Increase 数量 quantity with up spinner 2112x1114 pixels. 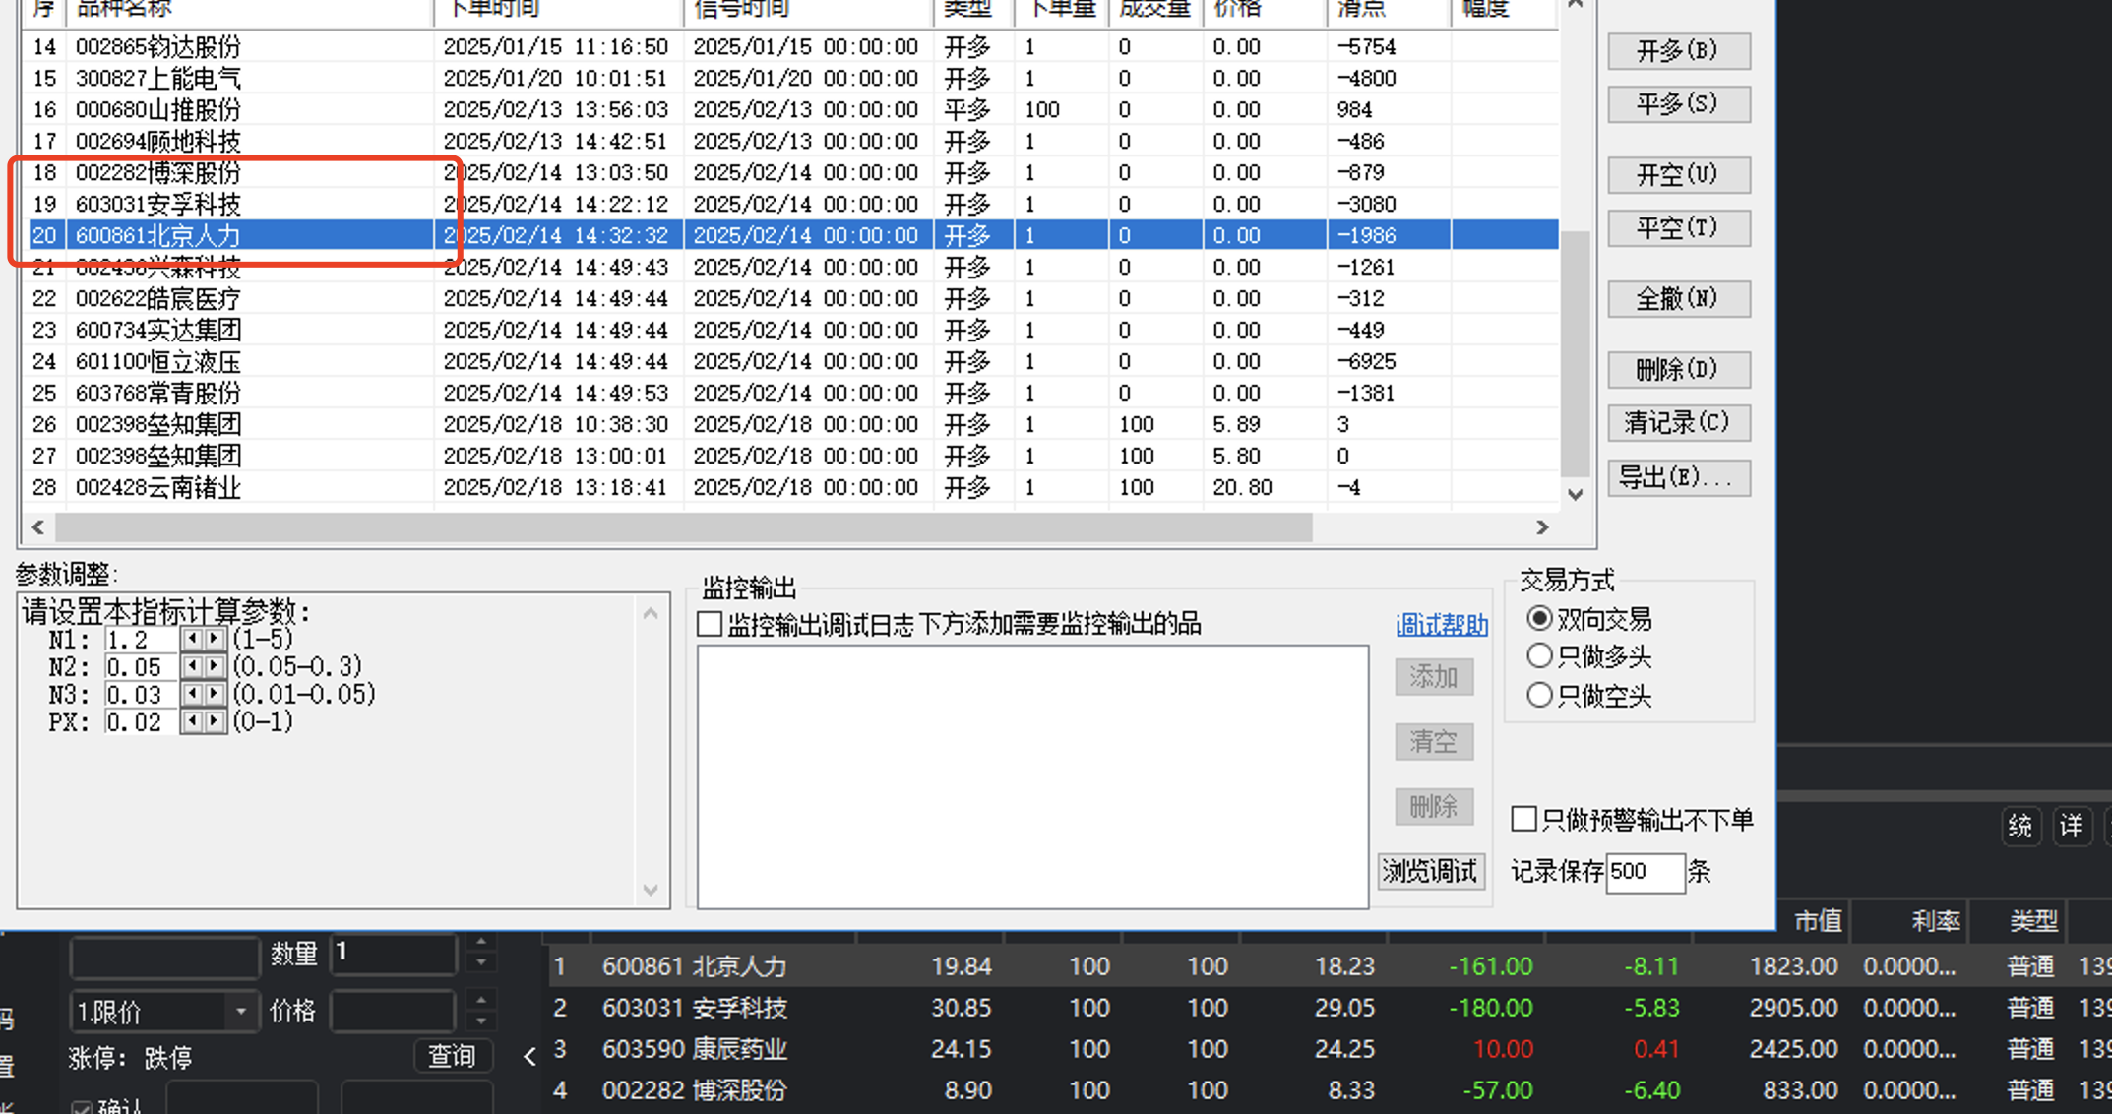click(x=481, y=943)
